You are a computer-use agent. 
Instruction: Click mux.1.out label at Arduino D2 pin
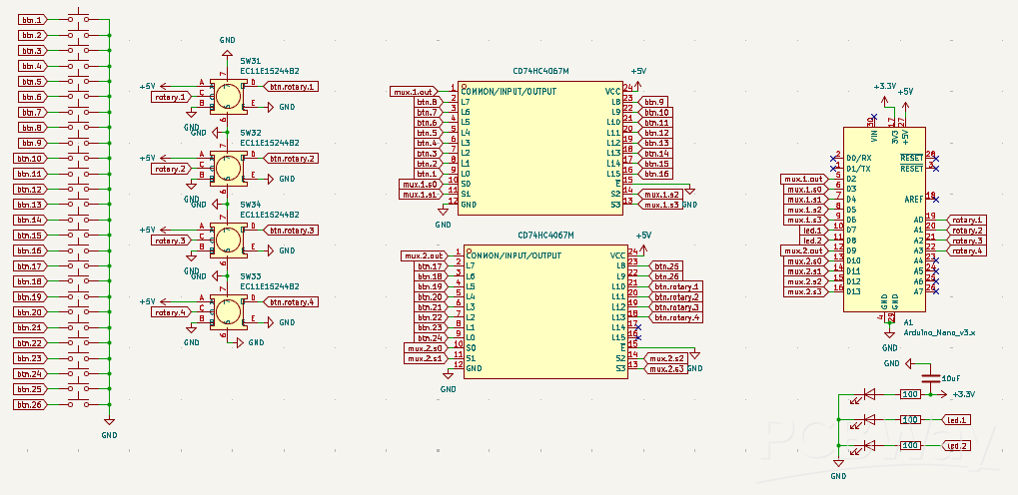804,179
